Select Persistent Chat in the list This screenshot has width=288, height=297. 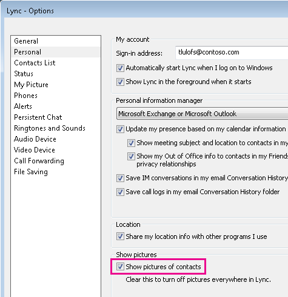coord(56,117)
